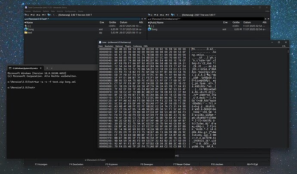The image size is (297, 174).
Task: Open Ansicht menu in Total Commander
Action: coord(60,11)
